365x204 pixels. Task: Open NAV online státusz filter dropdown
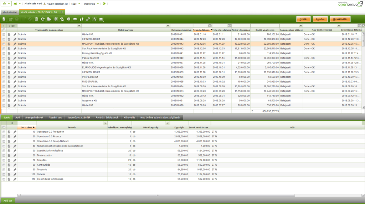339,26
